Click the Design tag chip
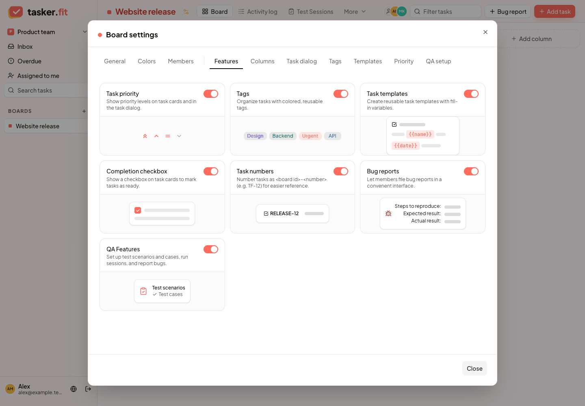585x406 pixels. pyautogui.click(x=255, y=136)
